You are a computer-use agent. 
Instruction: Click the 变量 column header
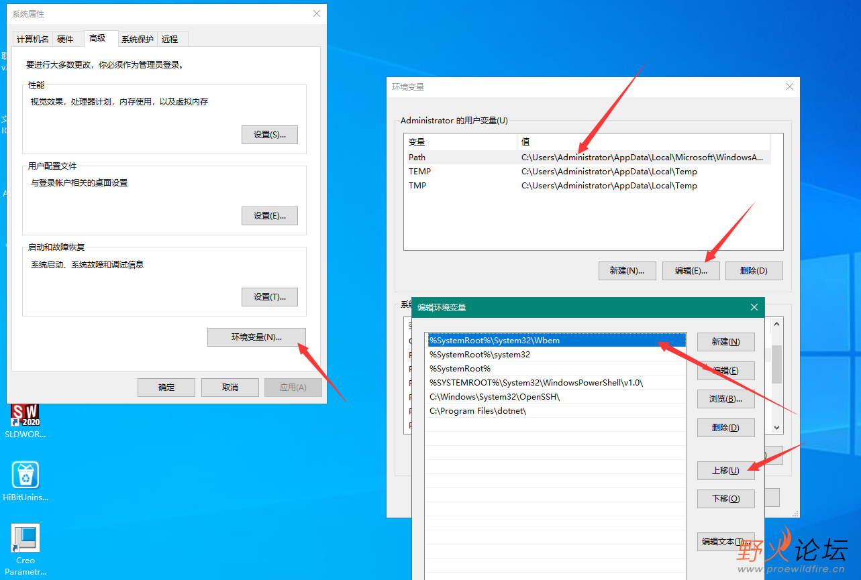click(461, 142)
